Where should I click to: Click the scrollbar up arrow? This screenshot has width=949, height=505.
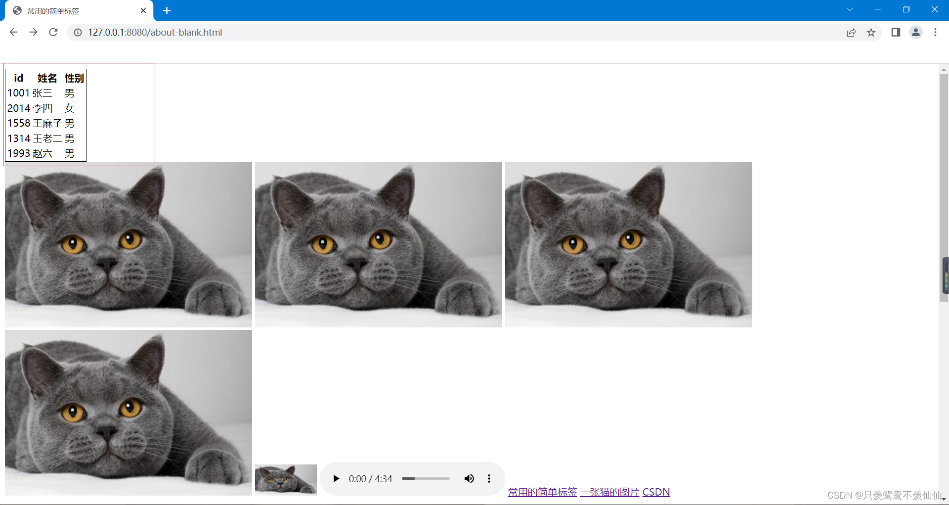point(944,70)
